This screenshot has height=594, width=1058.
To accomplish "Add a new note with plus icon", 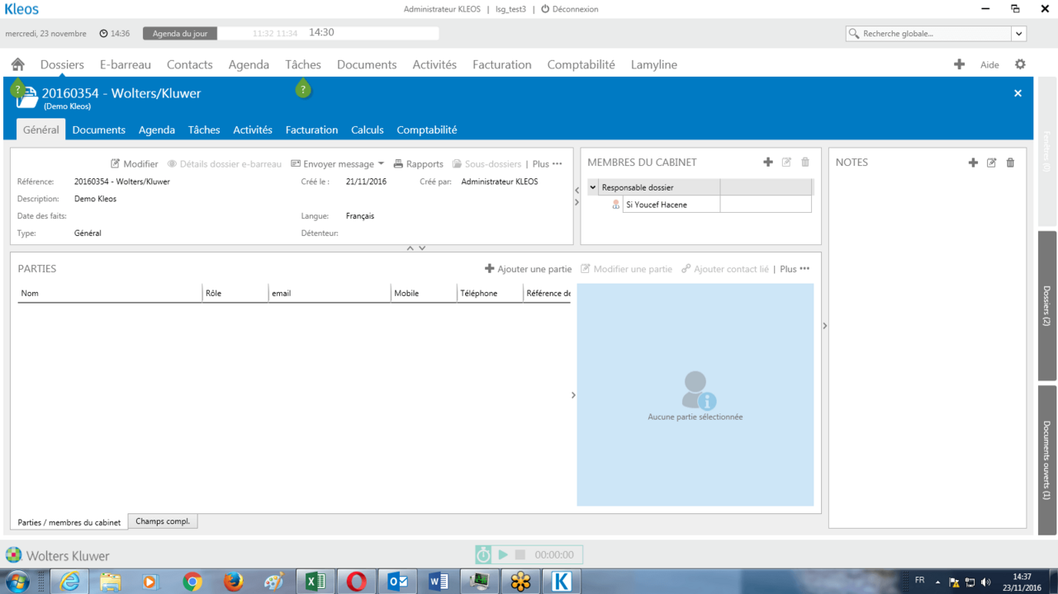I will point(973,163).
